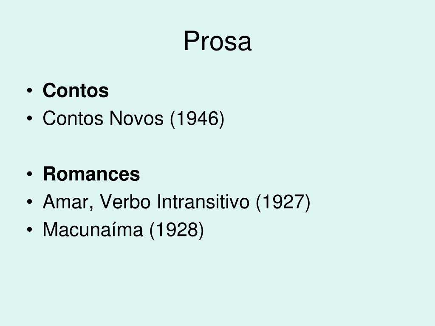Select the word "Intransitivo"

pos(203,202)
